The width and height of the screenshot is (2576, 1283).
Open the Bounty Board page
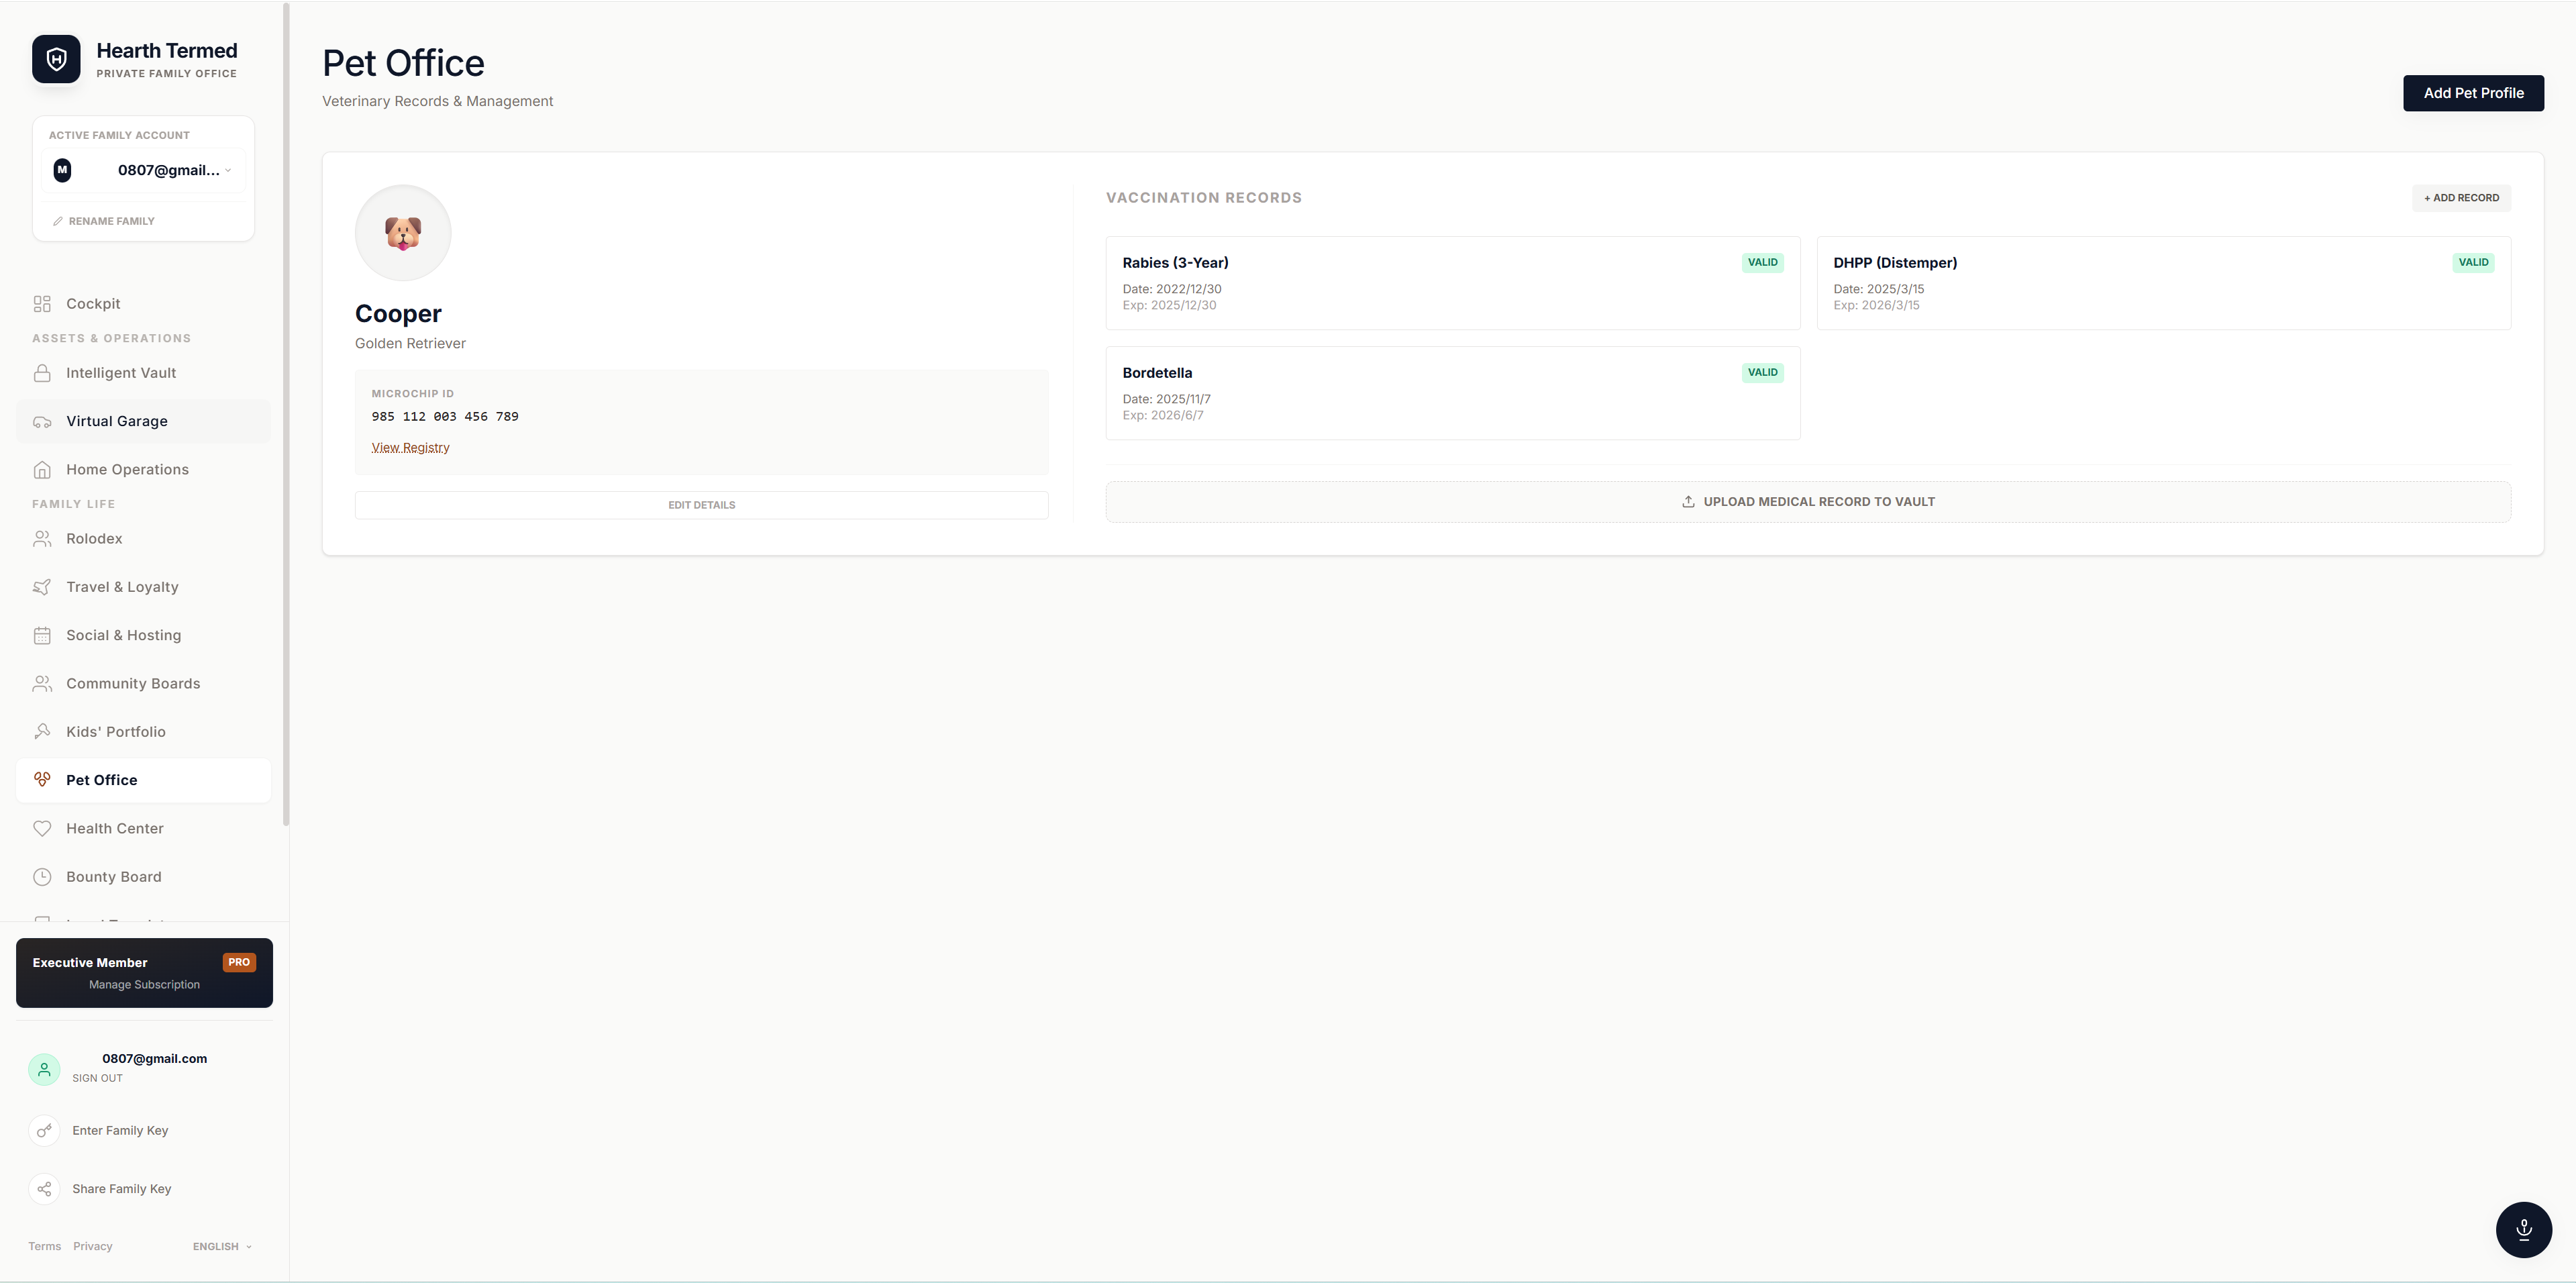click(x=113, y=877)
